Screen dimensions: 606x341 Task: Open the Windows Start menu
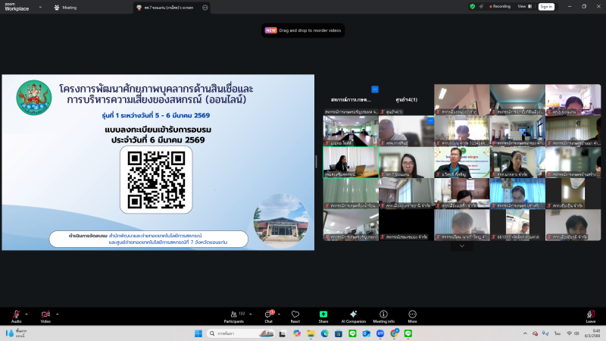click(x=199, y=333)
